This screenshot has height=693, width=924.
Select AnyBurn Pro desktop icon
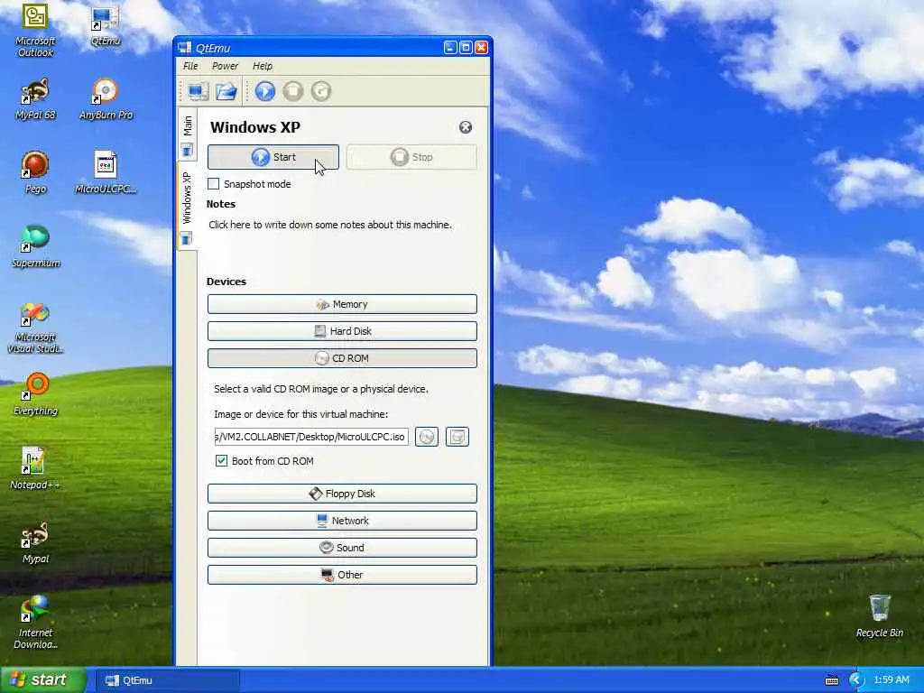[106, 100]
